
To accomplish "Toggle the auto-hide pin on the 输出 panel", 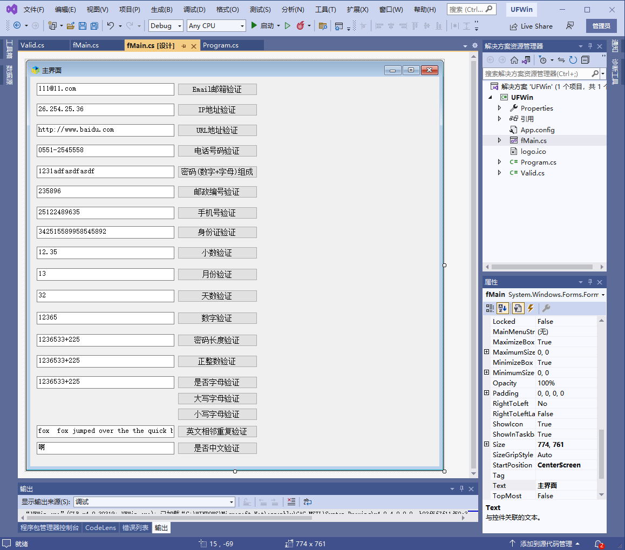I will click(461, 488).
